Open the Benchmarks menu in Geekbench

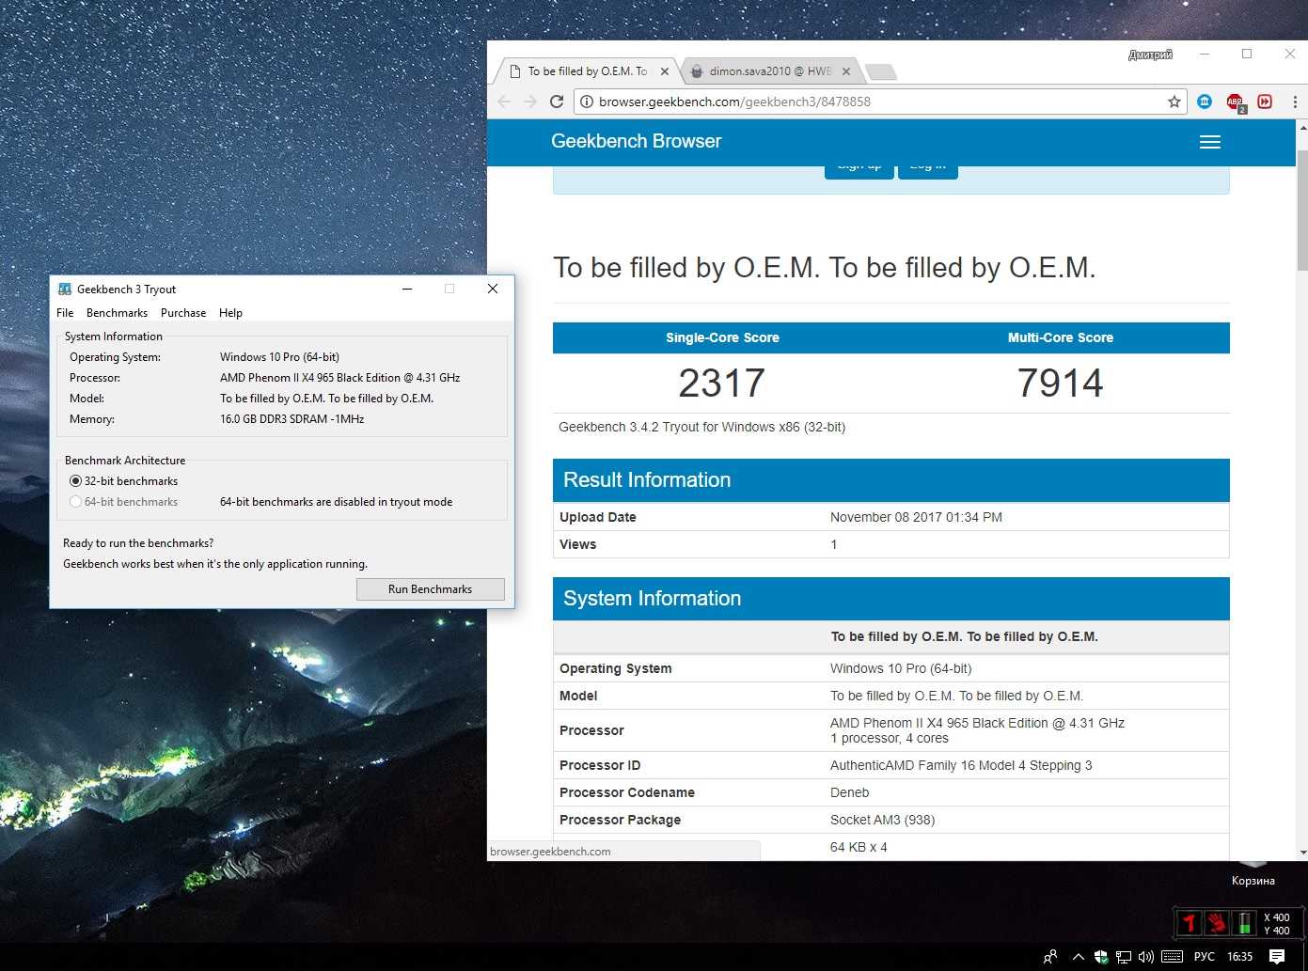117,313
